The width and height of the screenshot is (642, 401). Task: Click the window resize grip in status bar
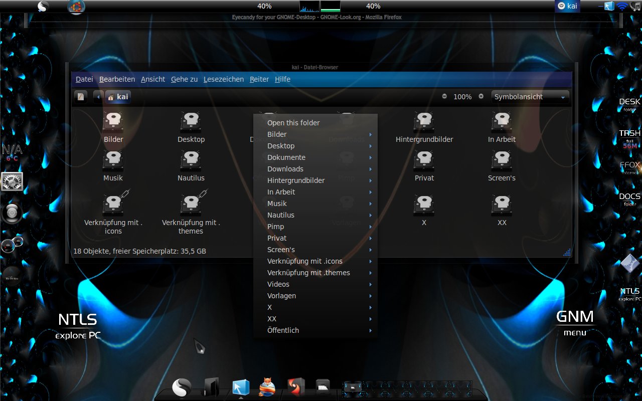point(567,252)
